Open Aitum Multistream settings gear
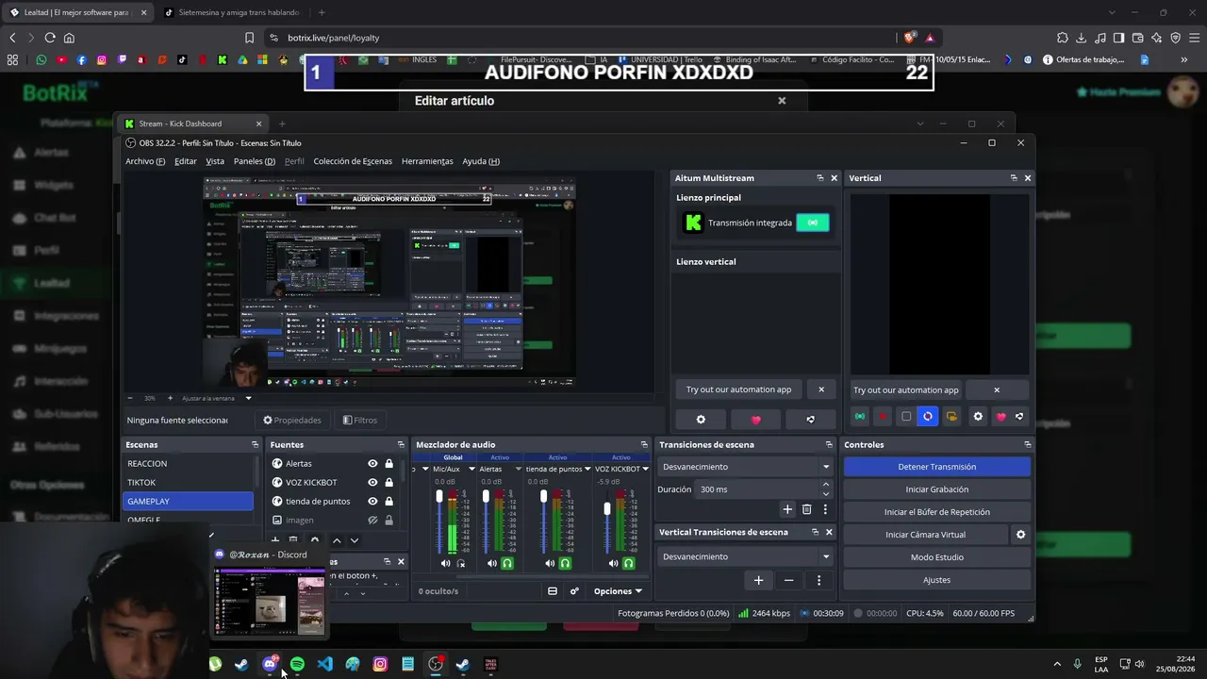The image size is (1207, 679). click(701, 419)
